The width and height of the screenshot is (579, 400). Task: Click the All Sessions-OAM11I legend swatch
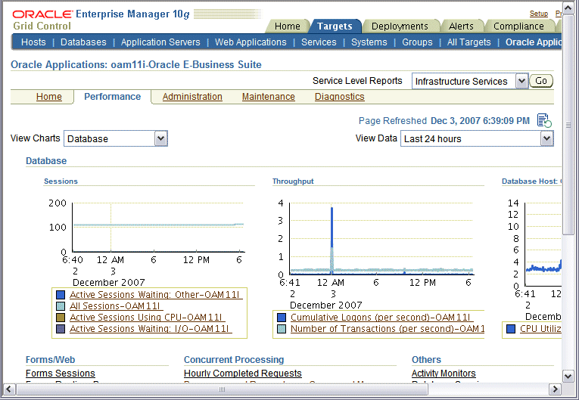click(61, 306)
